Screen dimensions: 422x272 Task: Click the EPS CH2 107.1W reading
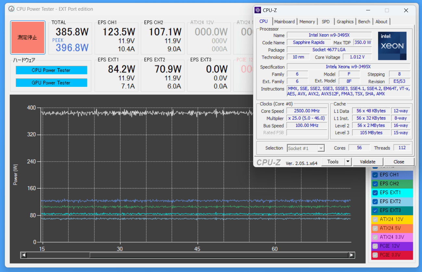tap(165, 32)
